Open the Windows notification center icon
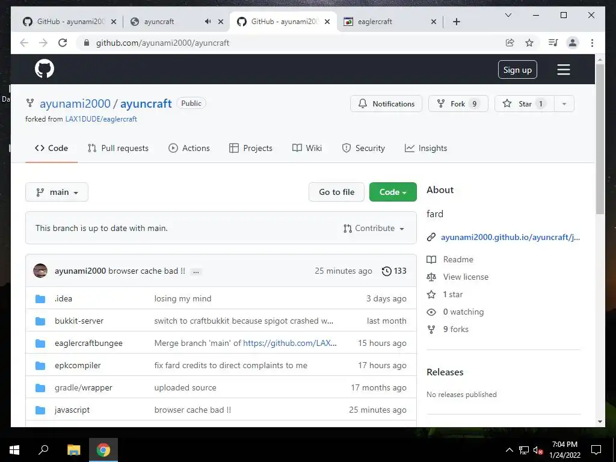 click(596, 450)
